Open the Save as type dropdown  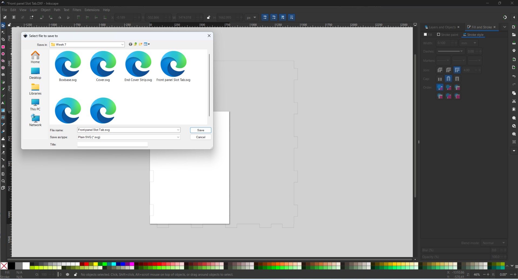pos(178,137)
